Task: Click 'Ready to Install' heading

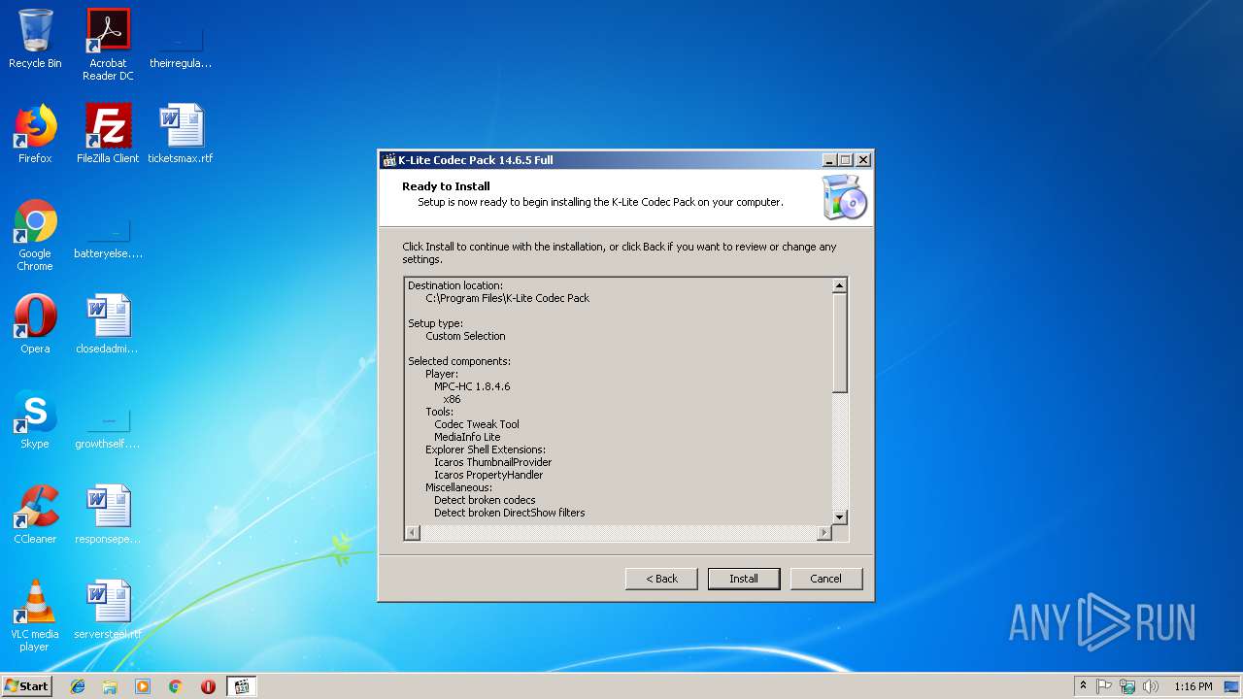Action: tap(446, 186)
